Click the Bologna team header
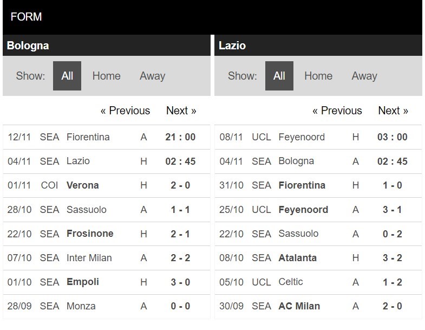 (28, 46)
